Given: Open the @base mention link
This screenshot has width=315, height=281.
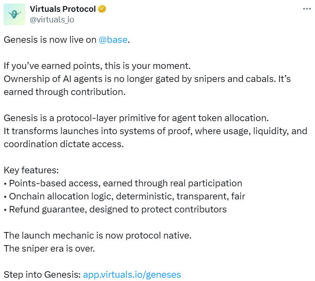Looking at the screenshot, I should pos(113,40).
